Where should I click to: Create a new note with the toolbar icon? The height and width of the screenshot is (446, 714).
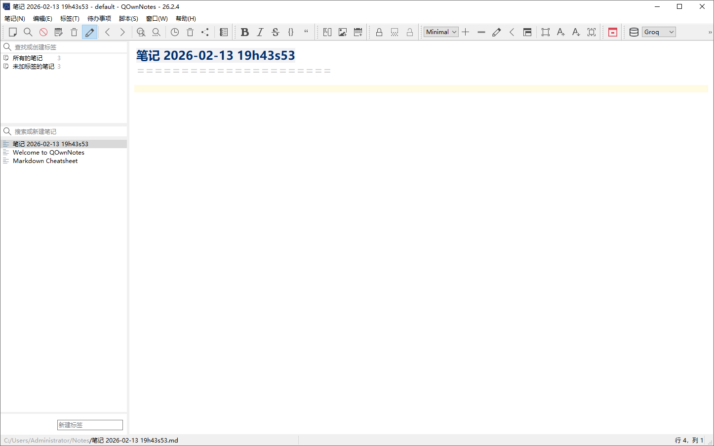click(x=13, y=32)
